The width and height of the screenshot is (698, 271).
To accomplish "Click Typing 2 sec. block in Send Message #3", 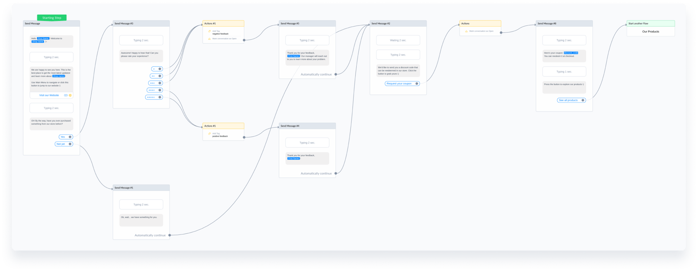I will (x=141, y=40).
